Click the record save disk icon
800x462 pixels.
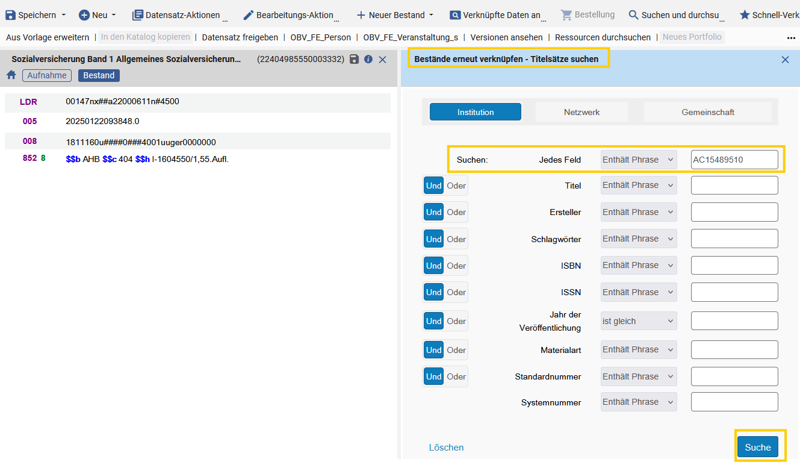tap(355, 59)
